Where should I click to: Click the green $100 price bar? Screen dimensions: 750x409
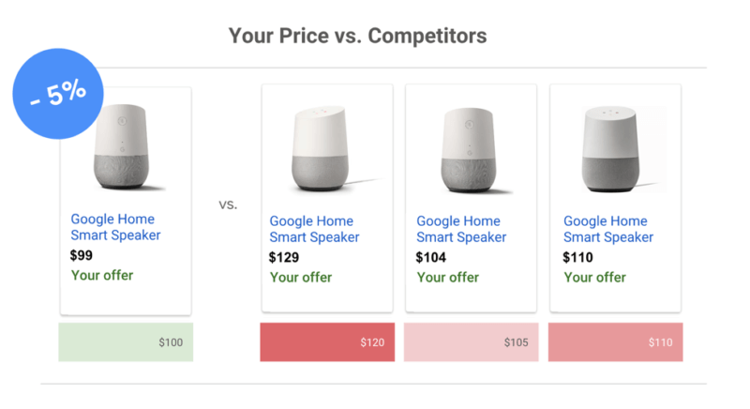coord(126,342)
